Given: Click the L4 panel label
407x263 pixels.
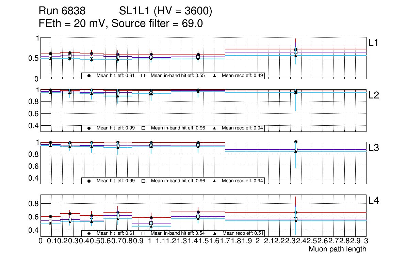Looking at the screenshot, I should (373, 201).
